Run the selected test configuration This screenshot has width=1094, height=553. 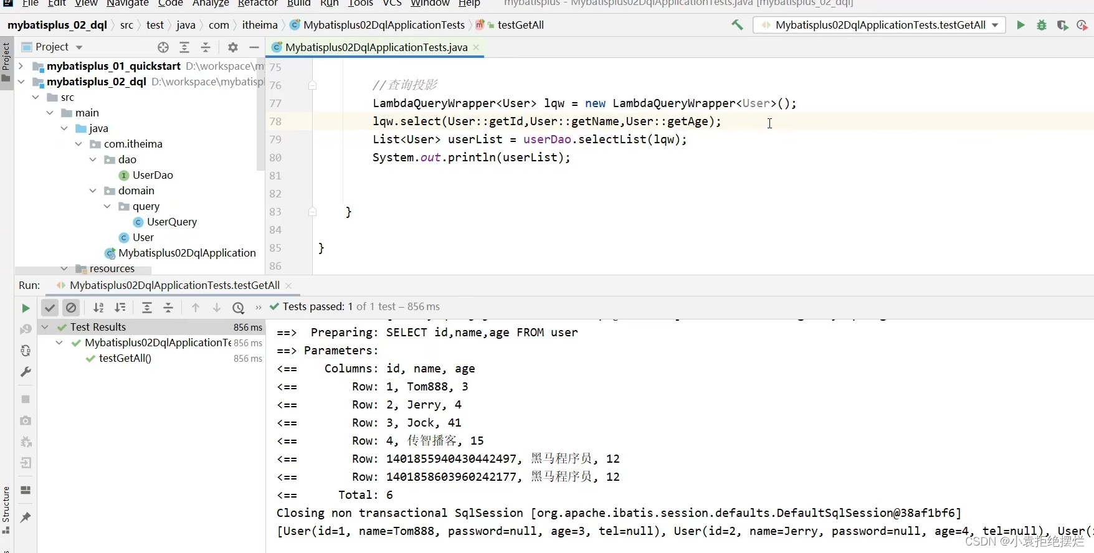tap(1020, 25)
